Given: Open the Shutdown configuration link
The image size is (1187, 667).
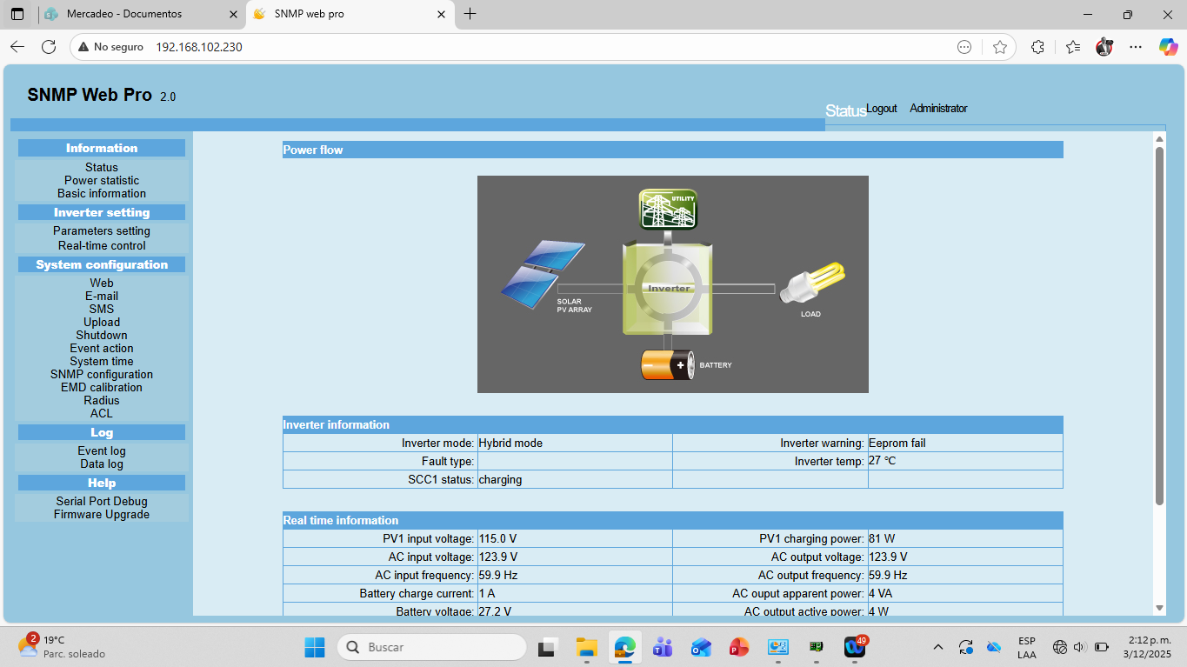Looking at the screenshot, I should tap(102, 335).
